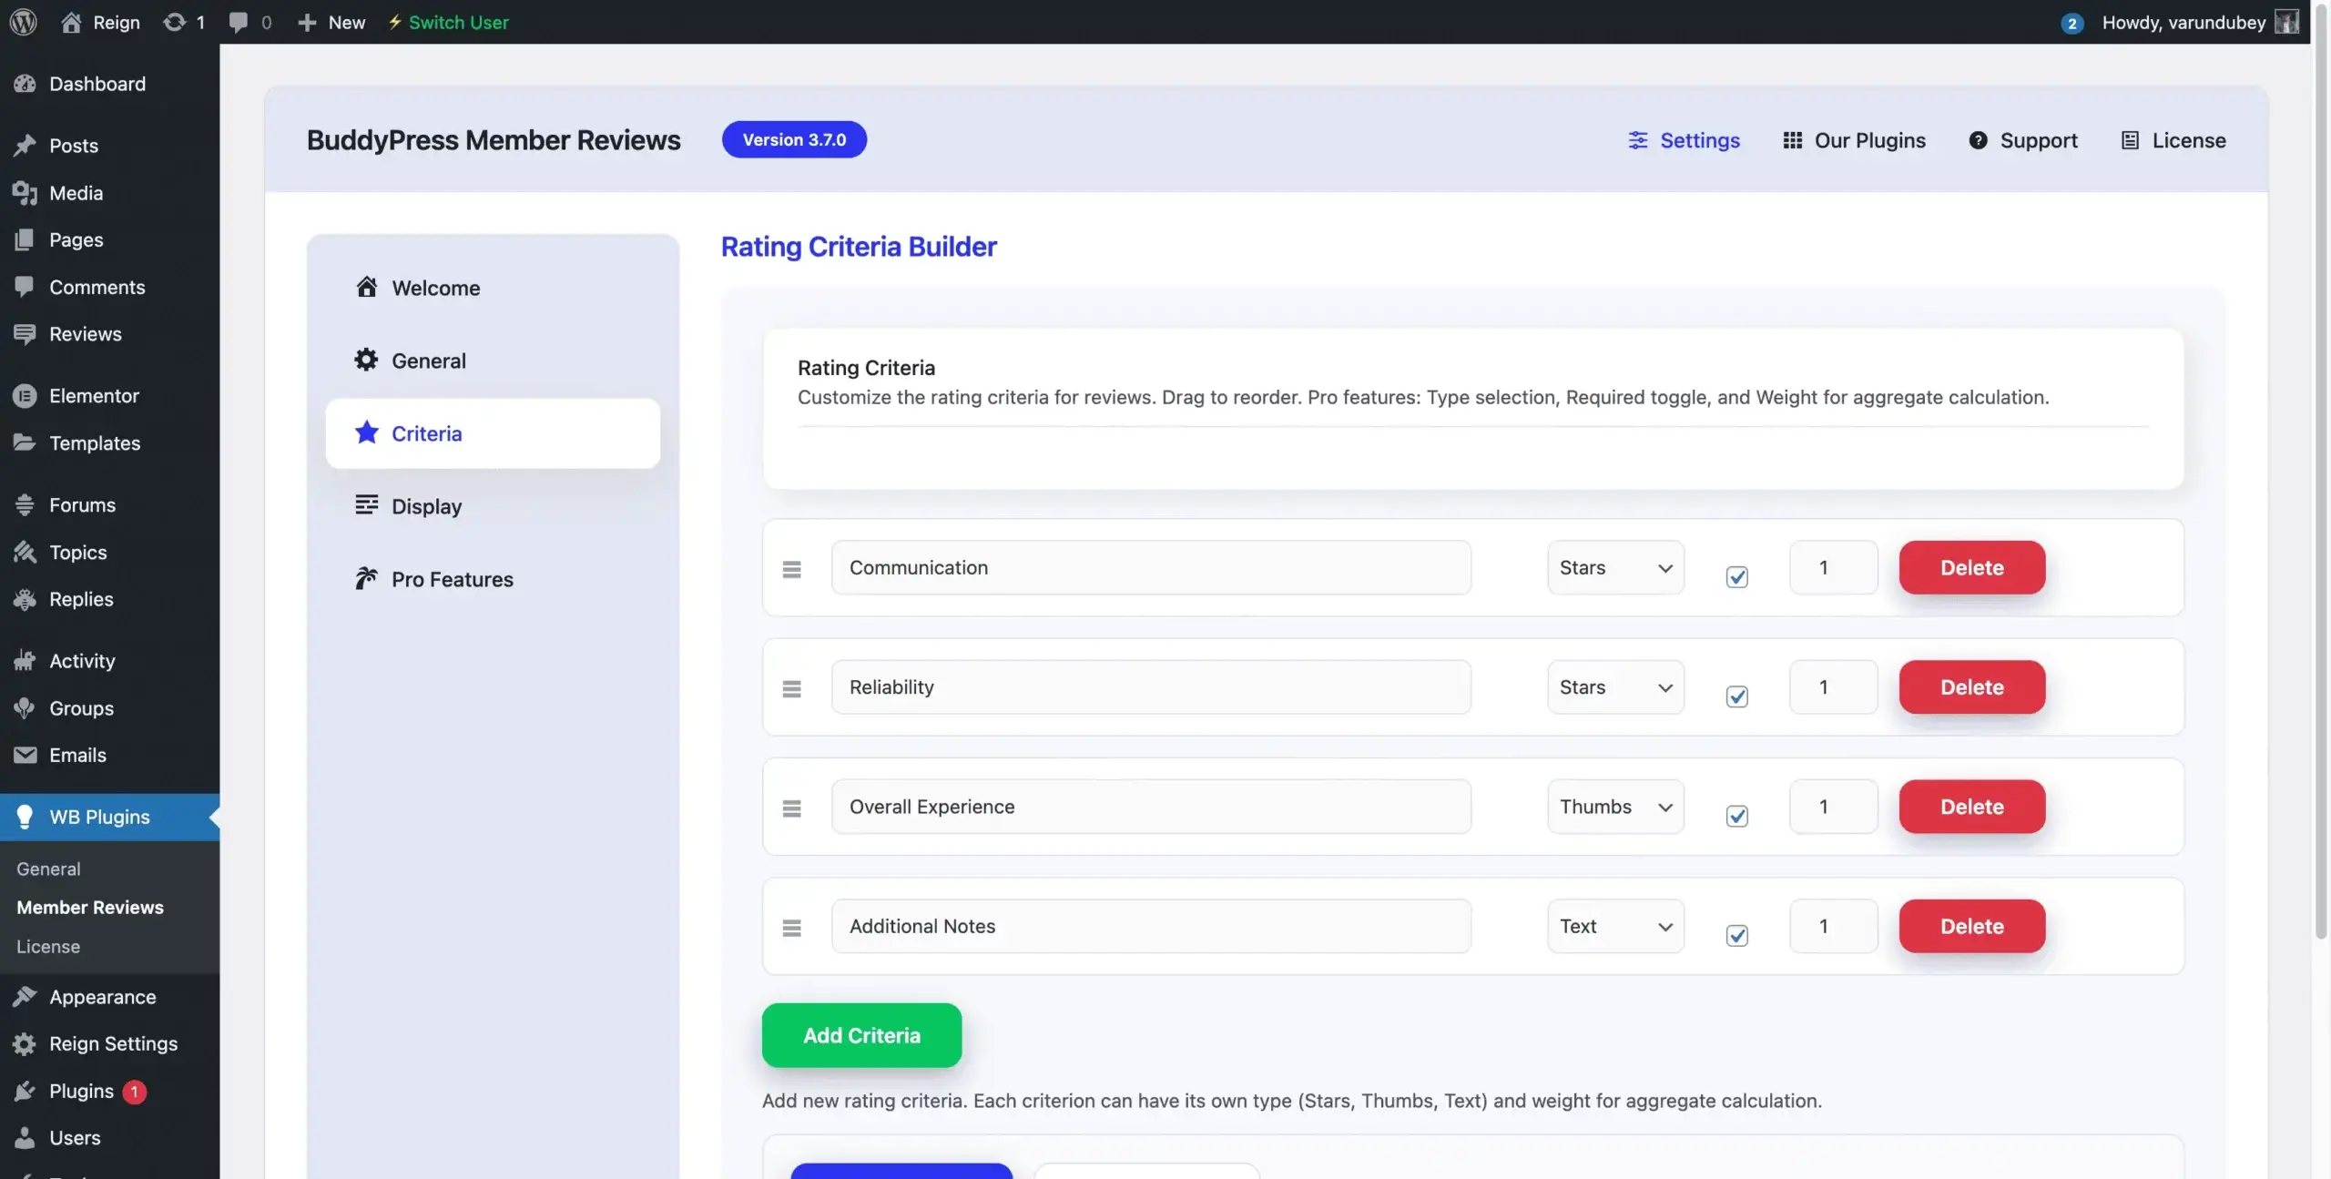Click the Groups icon in sidebar

25,707
